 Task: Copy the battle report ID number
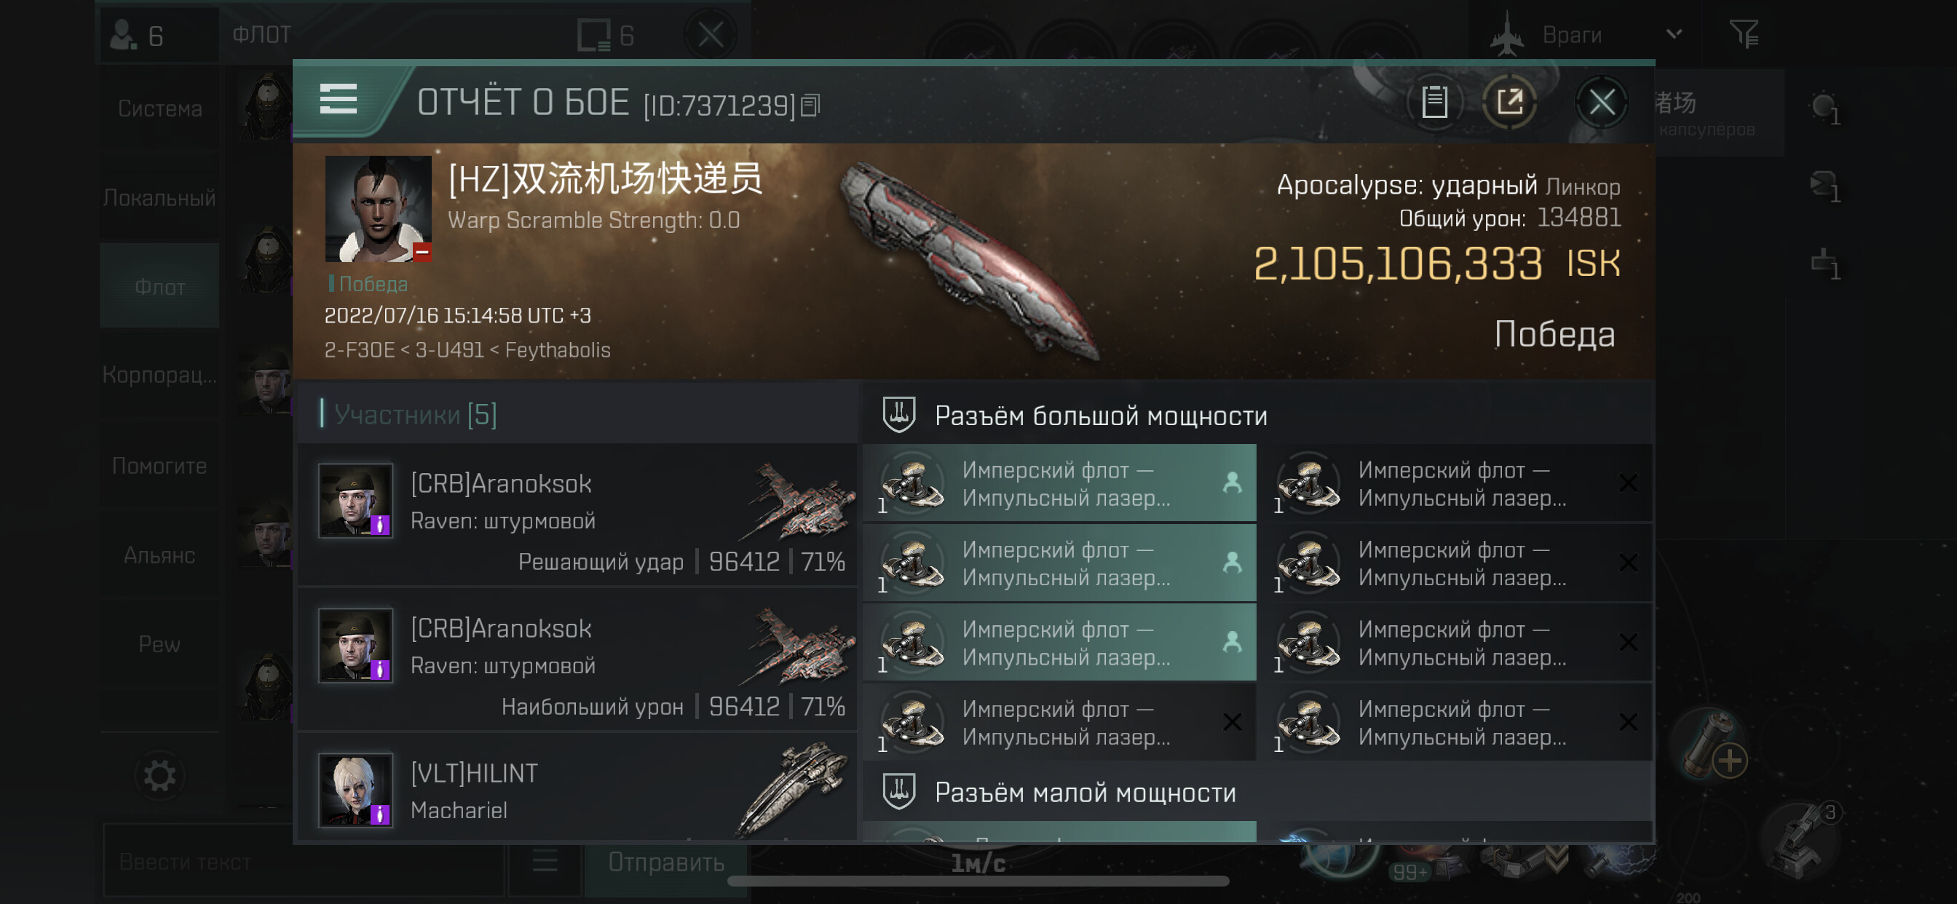(810, 105)
